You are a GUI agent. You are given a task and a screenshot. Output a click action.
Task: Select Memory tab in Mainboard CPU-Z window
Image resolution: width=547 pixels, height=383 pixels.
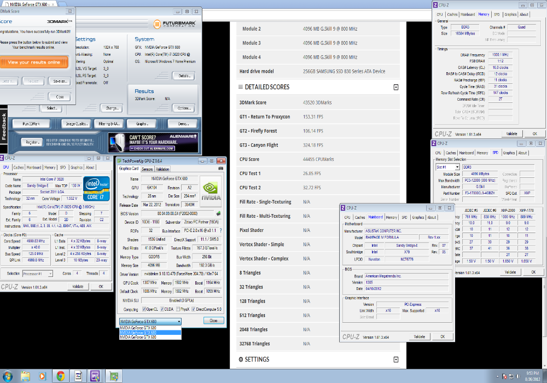click(x=392, y=217)
